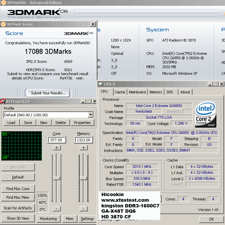Create a New profile in ATITool
The width and height of the screenshot is (225, 225).
pos(44,123)
